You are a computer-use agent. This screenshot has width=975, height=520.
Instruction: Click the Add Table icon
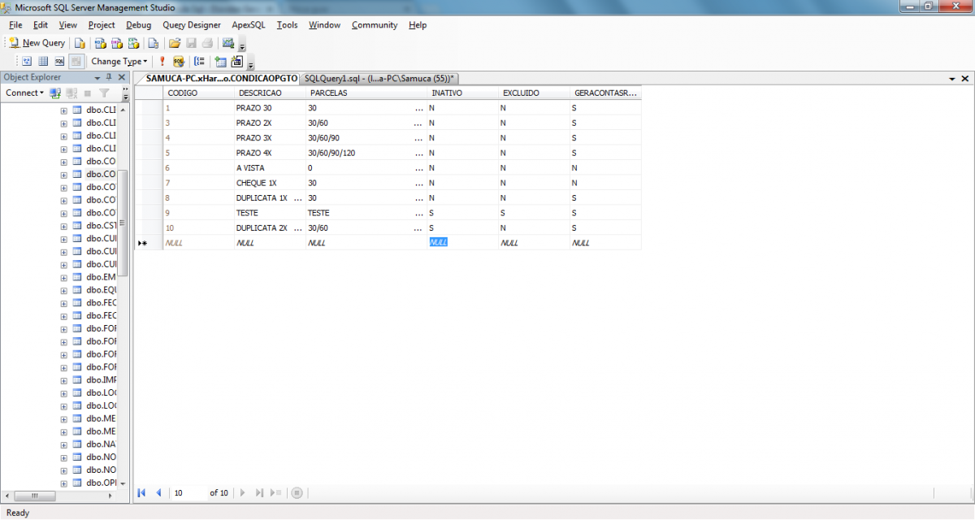pos(220,61)
